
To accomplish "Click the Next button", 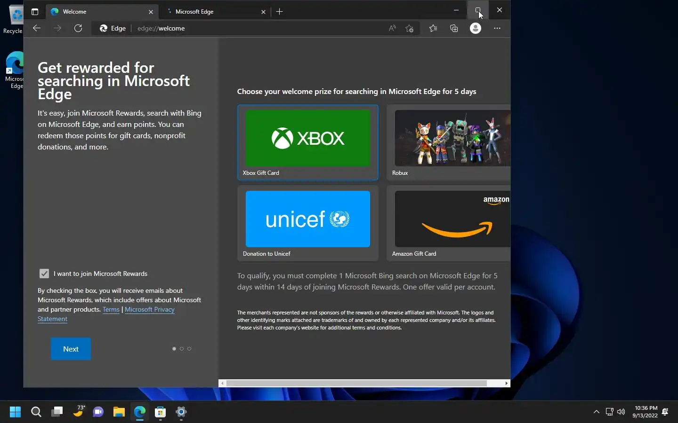I will pos(71,349).
